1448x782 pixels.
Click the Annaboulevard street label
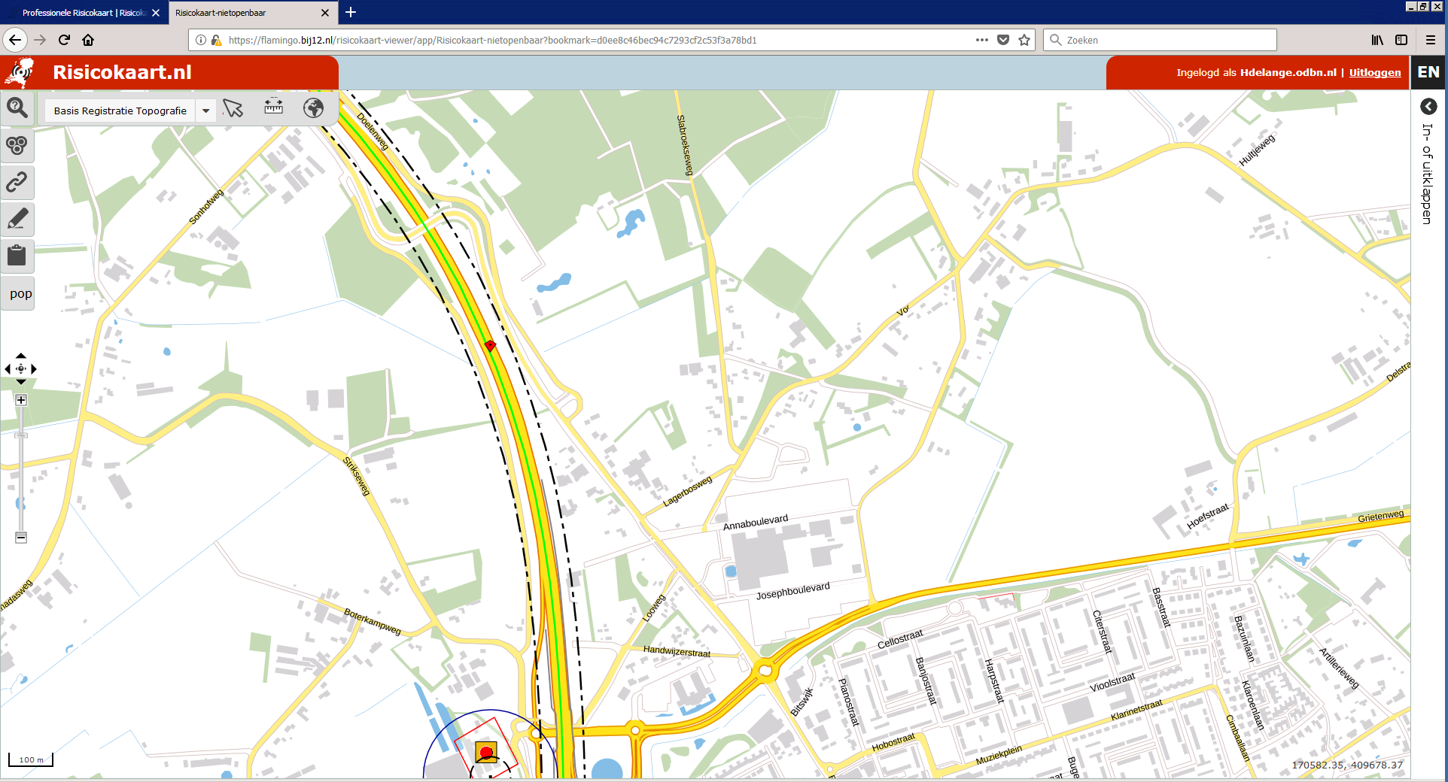[756, 522]
